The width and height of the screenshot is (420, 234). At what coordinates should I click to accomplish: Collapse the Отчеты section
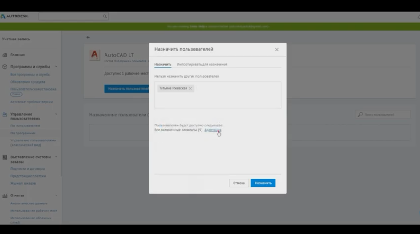[56, 195]
